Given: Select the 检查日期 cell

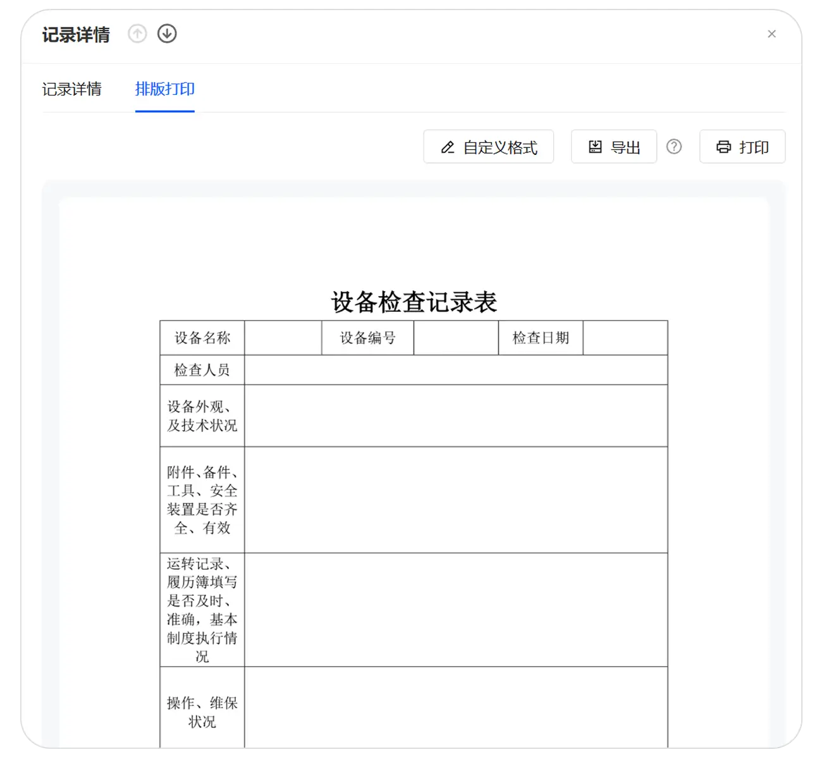Looking at the screenshot, I should coord(541,338).
